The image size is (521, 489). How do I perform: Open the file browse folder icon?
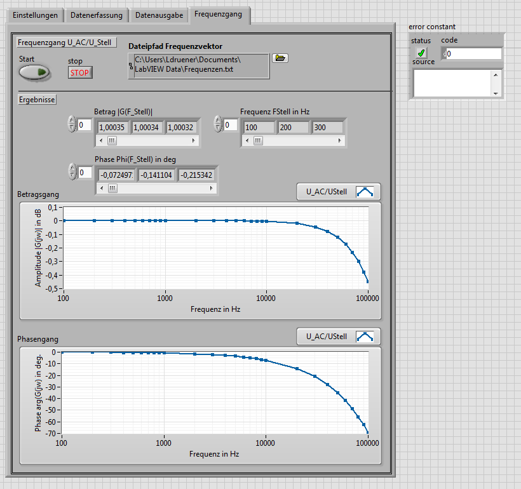[280, 58]
